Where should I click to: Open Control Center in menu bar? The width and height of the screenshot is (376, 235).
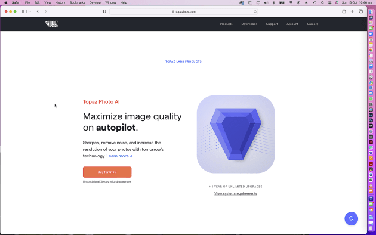[330, 2]
